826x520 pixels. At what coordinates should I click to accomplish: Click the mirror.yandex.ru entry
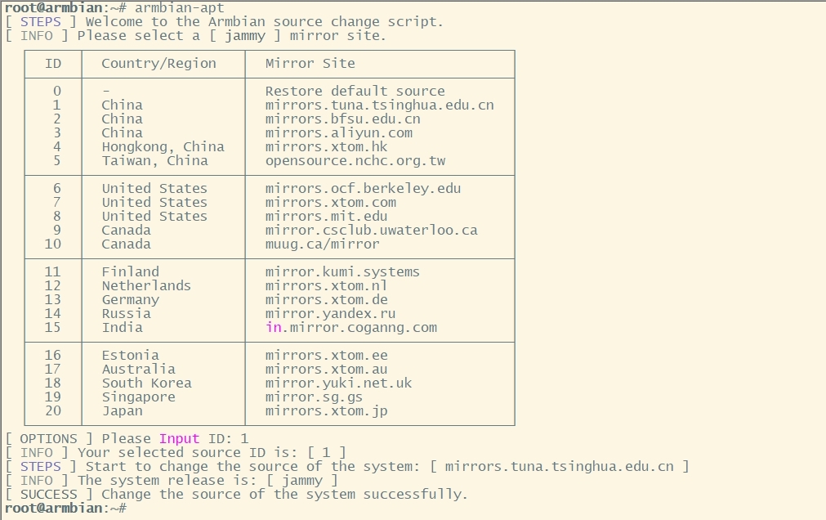click(x=330, y=314)
